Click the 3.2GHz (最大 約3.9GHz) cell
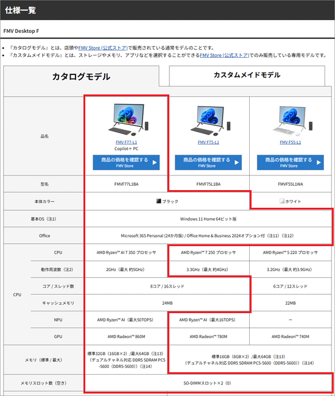 291,269
